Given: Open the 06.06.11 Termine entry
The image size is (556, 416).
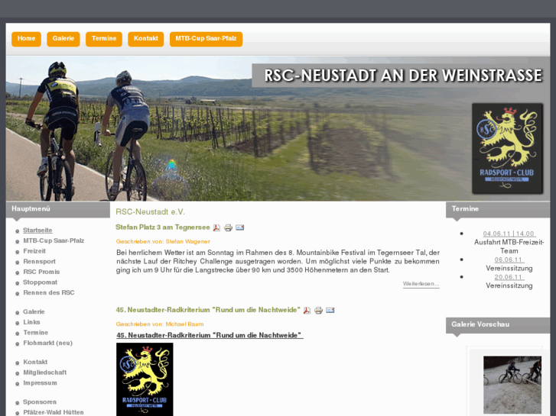Looking at the screenshot, I should click(x=509, y=260).
